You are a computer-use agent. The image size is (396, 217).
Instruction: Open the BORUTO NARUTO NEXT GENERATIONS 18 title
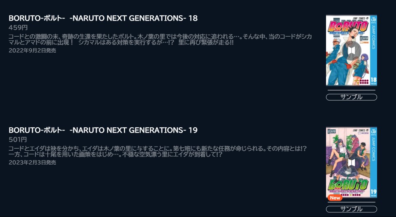[103, 18]
